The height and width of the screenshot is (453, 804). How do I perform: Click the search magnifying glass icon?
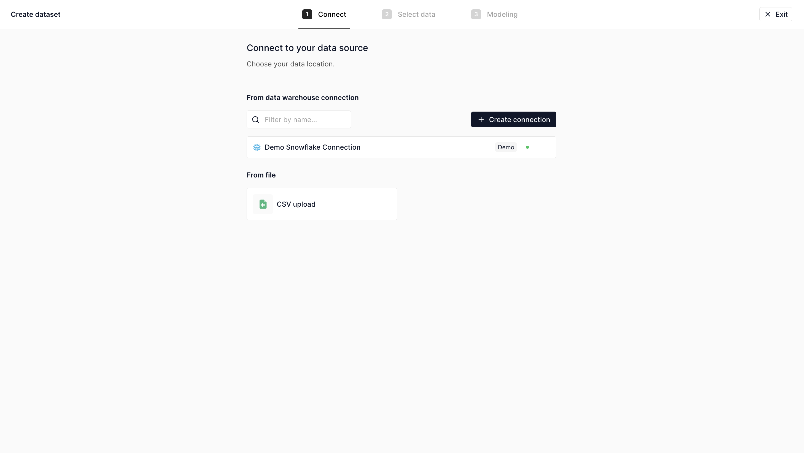click(256, 119)
